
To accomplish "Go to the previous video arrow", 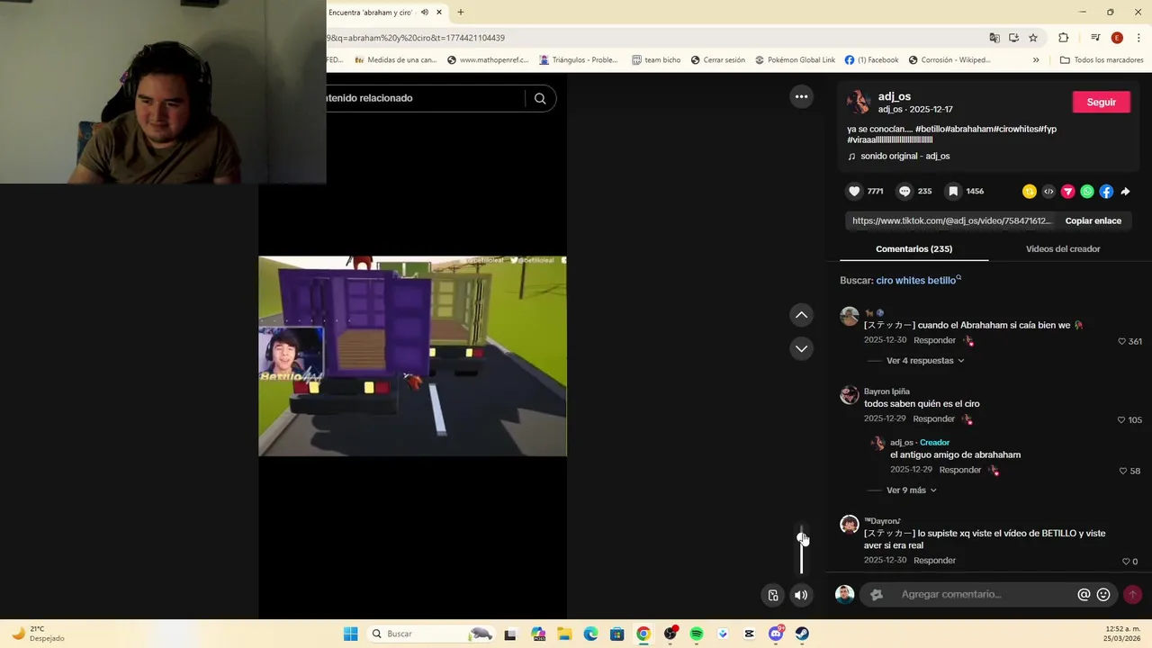I will (x=801, y=315).
